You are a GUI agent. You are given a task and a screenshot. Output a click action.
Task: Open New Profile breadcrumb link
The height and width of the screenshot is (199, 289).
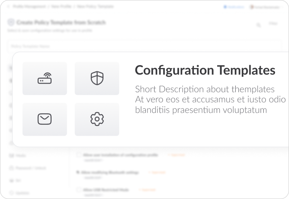(x=61, y=6)
